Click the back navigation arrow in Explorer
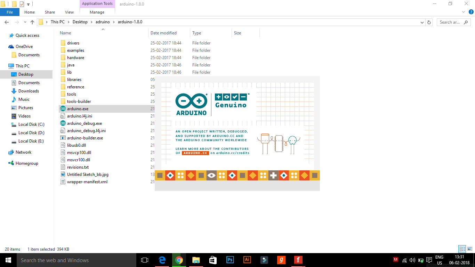475x267 pixels. pos(7,22)
